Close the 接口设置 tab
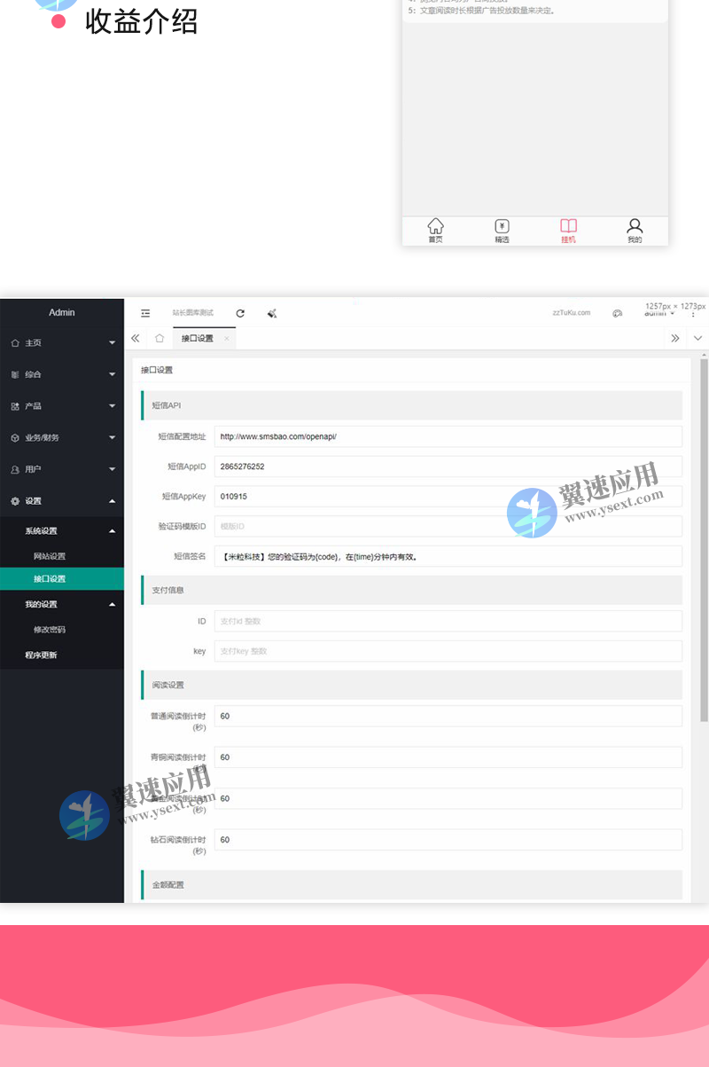709x1067 pixels. point(227,338)
